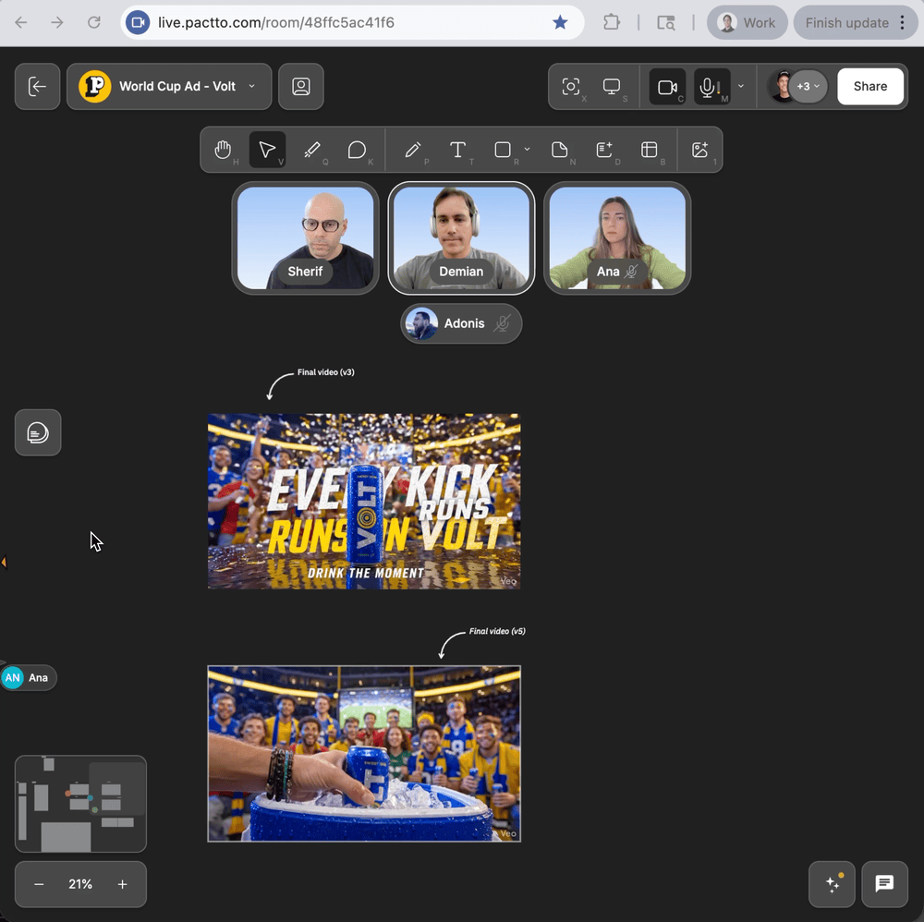Select Demian's video tile
Viewport: 924px width, 922px height.
click(x=461, y=238)
